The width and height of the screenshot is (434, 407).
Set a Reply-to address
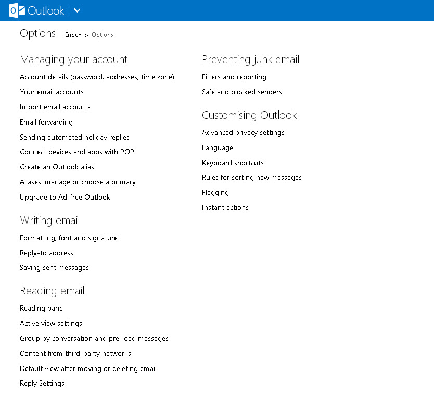(46, 253)
